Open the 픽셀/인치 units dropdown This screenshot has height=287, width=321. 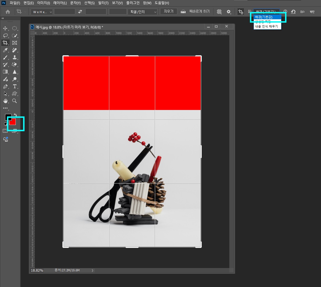pos(143,12)
